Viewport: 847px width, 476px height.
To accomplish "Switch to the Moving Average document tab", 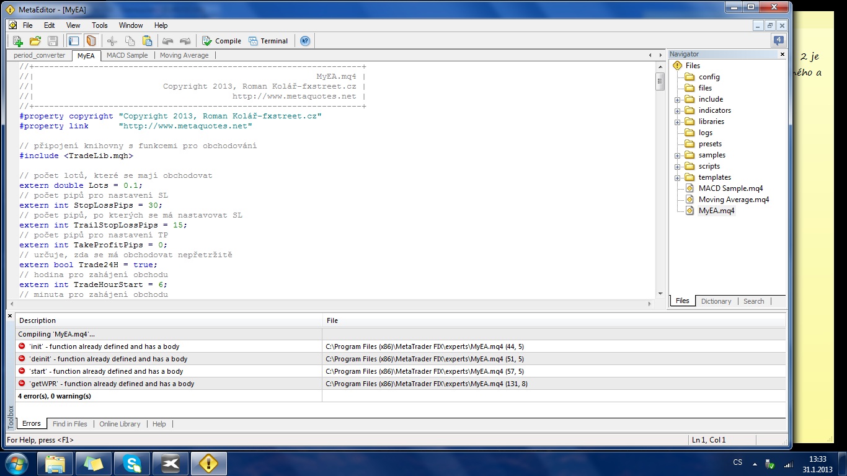I will [184, 55].
